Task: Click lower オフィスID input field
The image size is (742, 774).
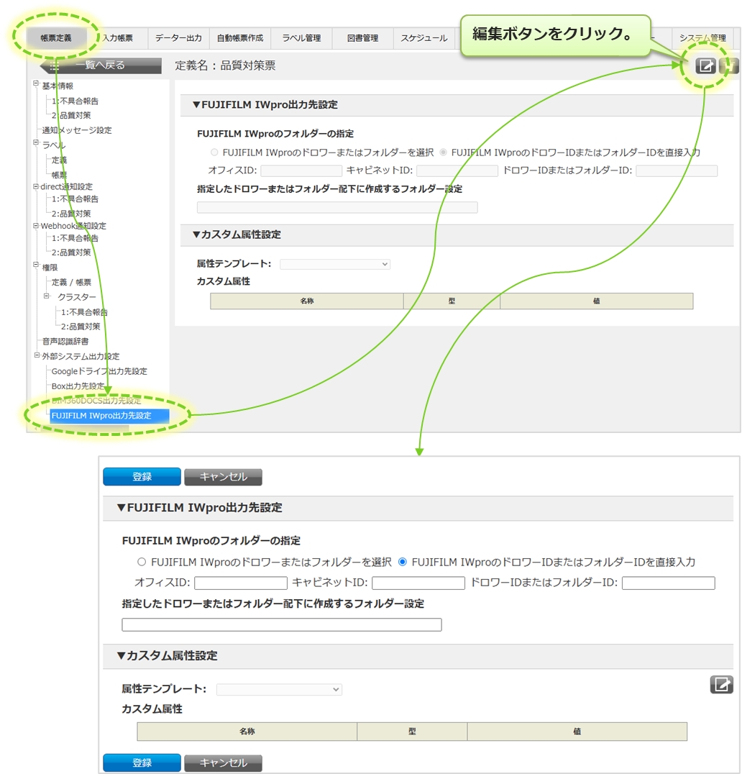Action: tap(241, 583)
